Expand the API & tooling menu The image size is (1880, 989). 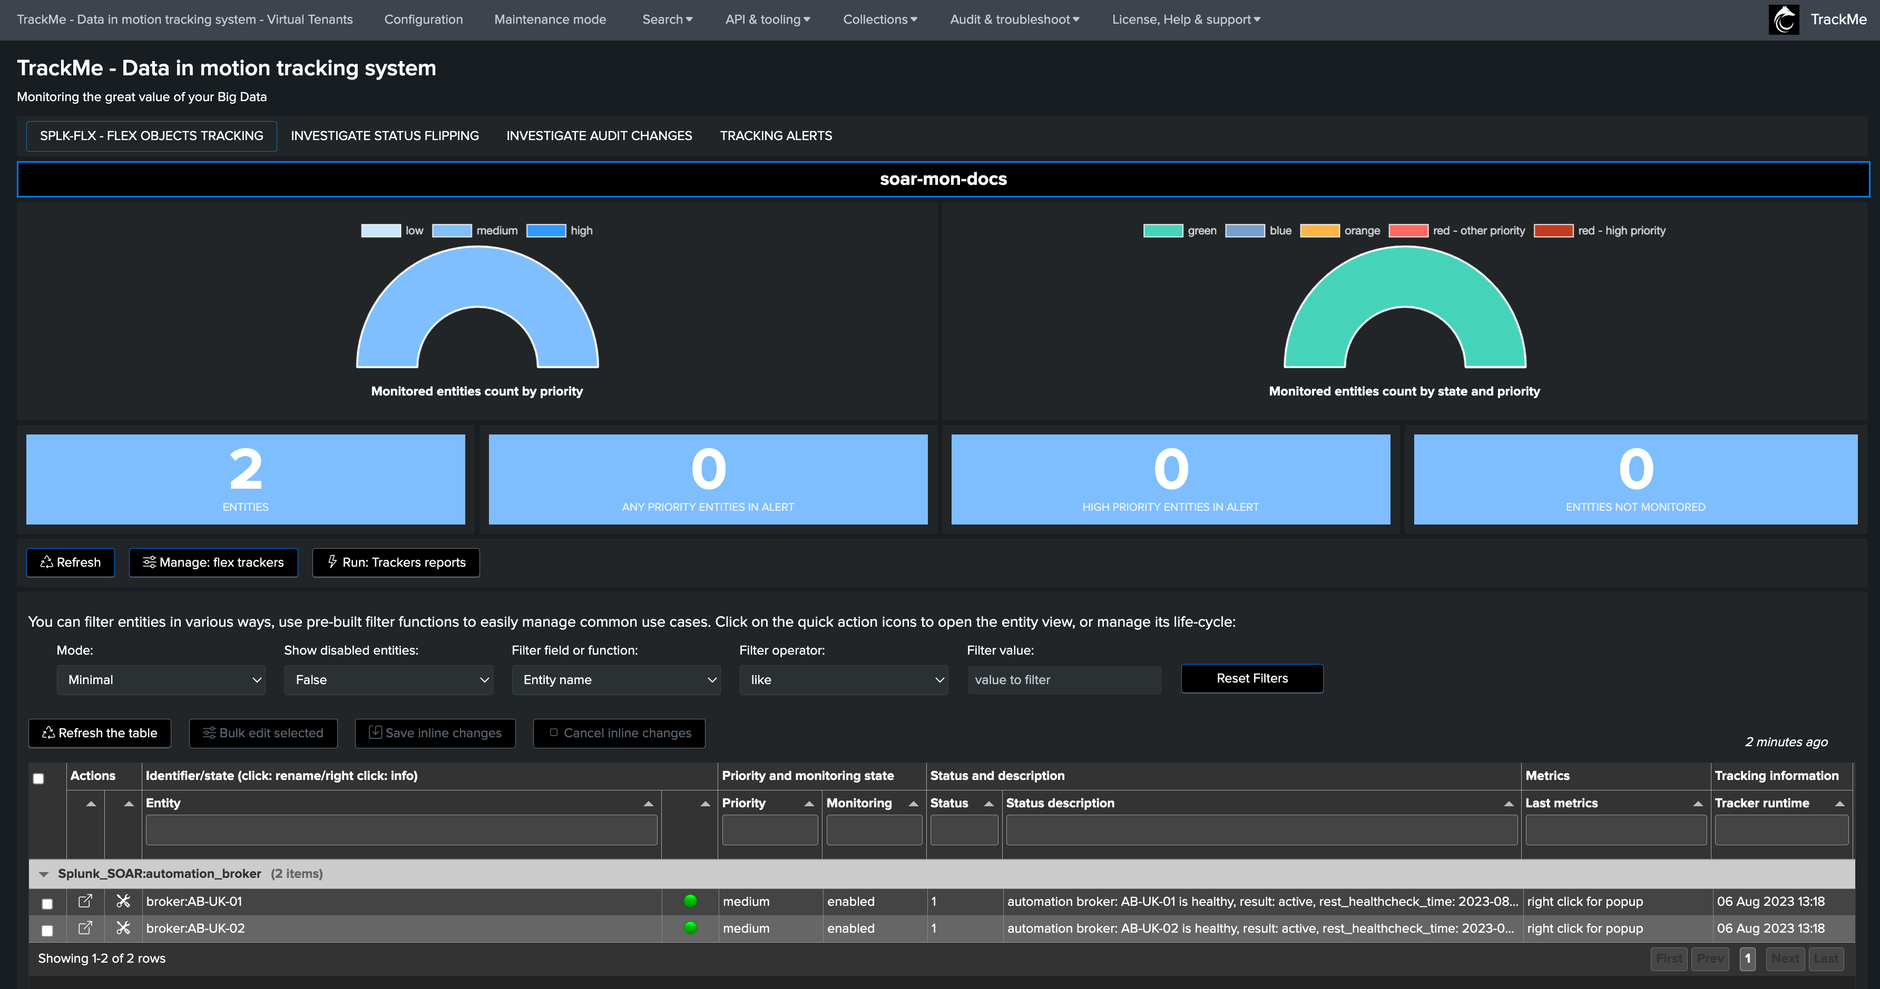(x=768, y=19)
